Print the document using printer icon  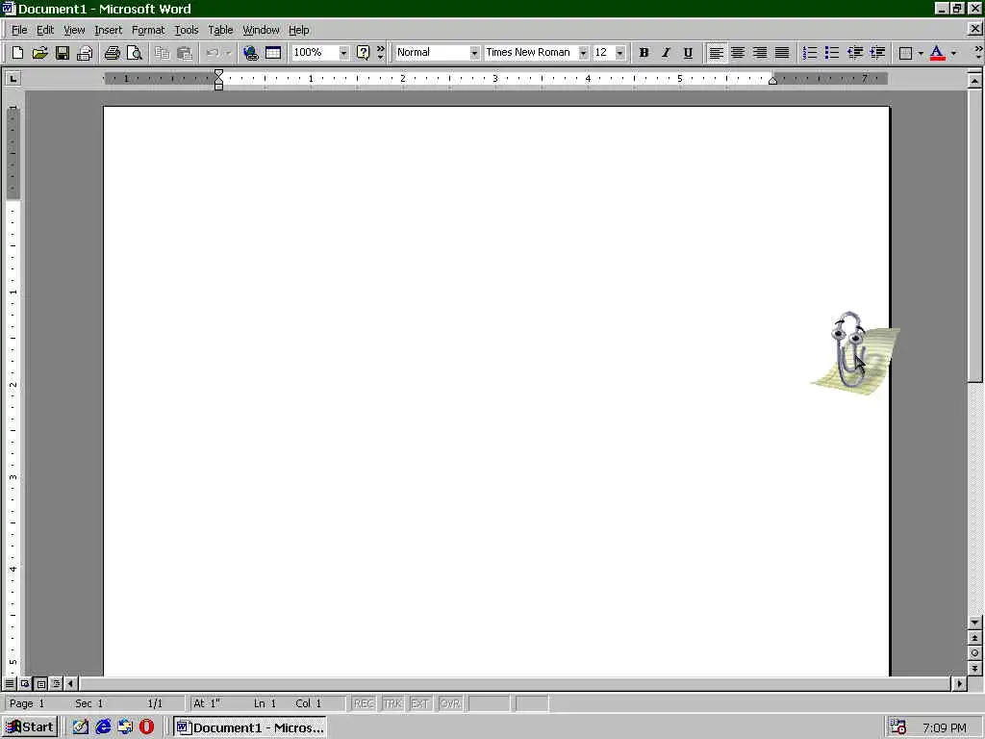pyautogui.click(x=112, y=53)
